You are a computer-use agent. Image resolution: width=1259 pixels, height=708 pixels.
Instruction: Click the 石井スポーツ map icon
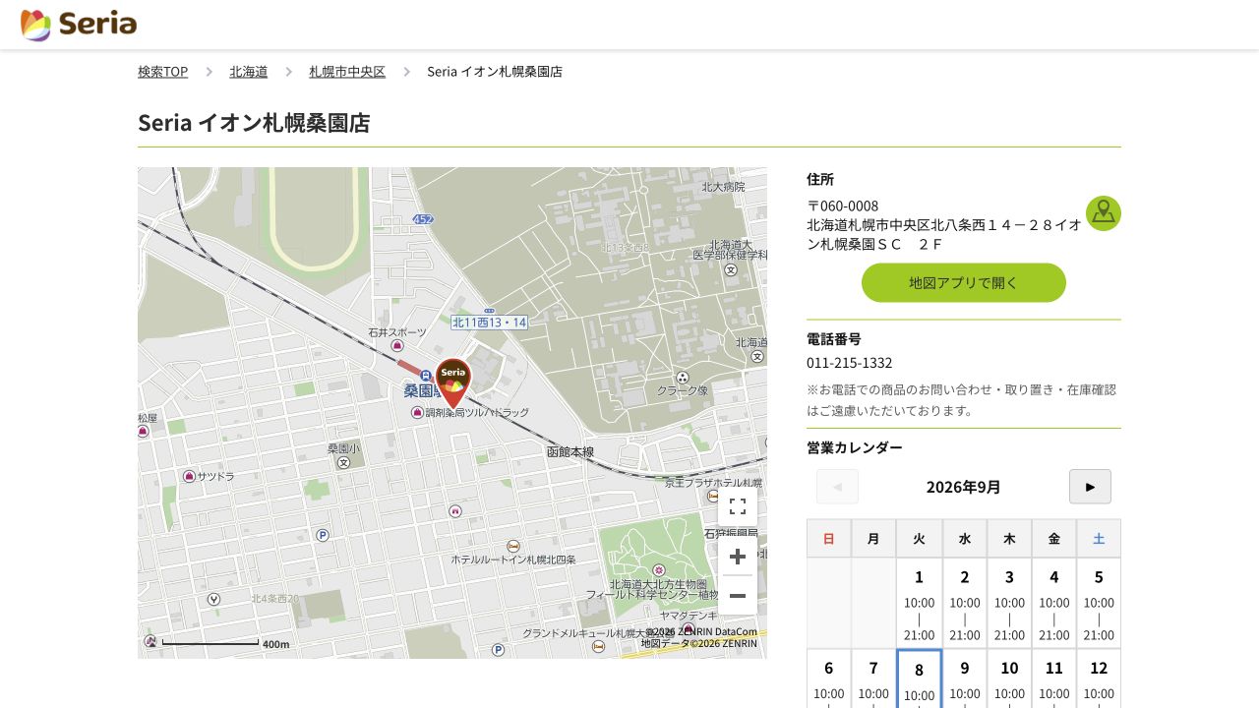[x=397, y=345]
